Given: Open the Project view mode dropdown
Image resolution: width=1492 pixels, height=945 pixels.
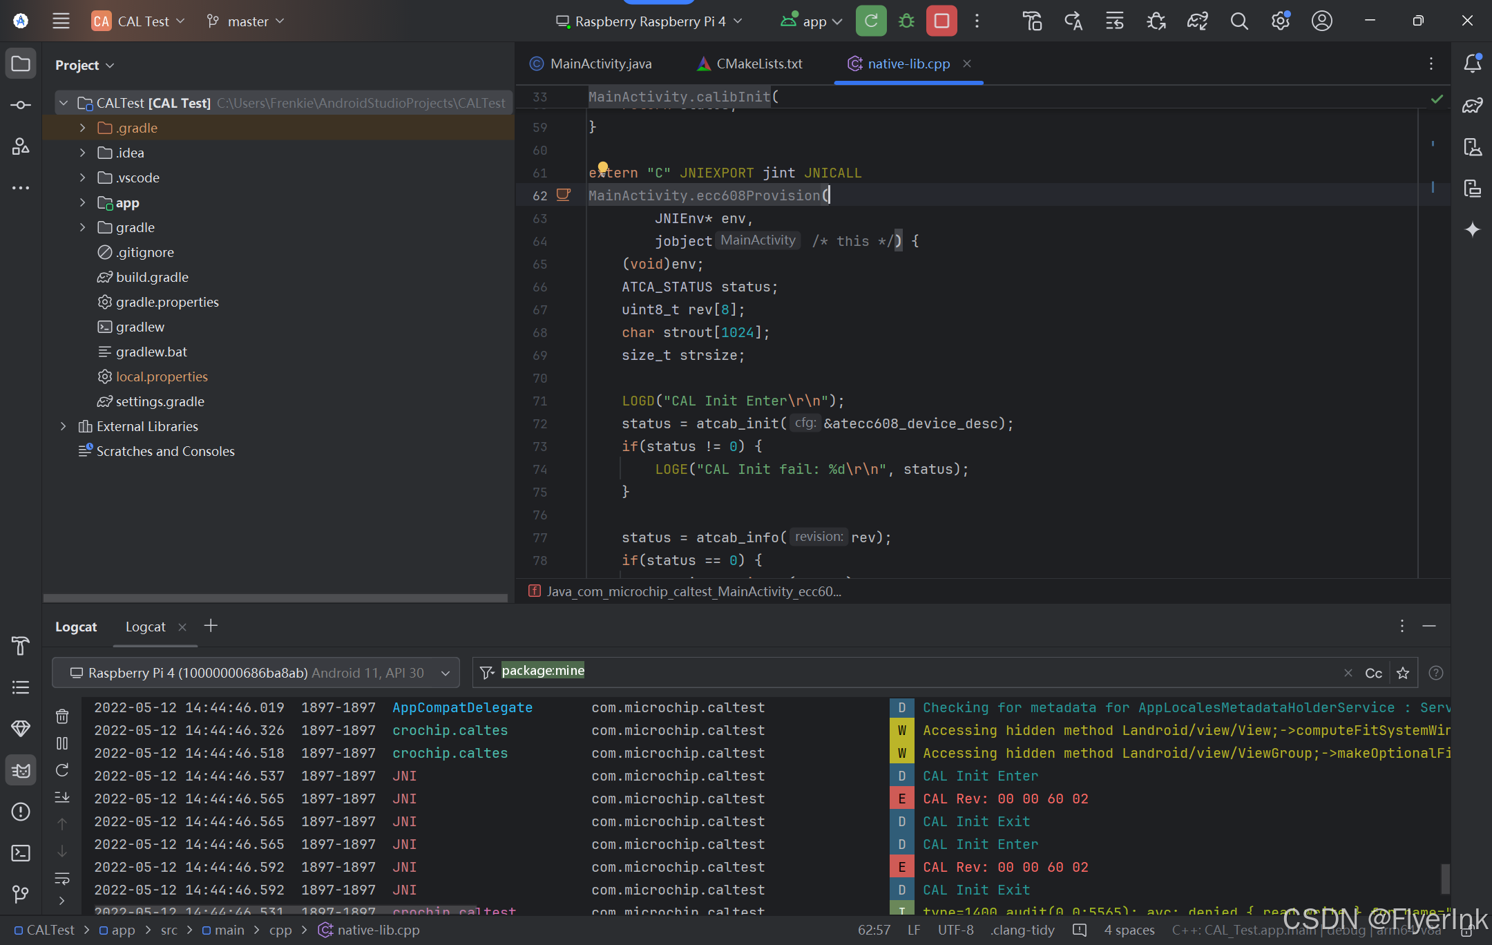Looking at the screenshot, I should tap(84, 65).
